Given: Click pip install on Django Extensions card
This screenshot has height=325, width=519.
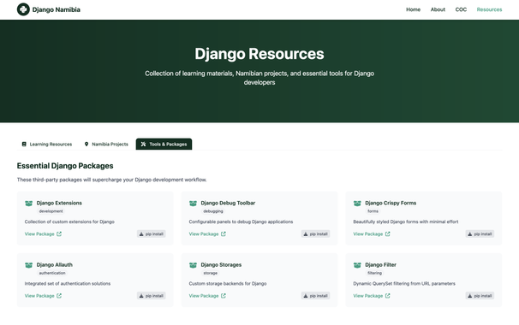Looking at the screenshot, I should pos(152,234).
